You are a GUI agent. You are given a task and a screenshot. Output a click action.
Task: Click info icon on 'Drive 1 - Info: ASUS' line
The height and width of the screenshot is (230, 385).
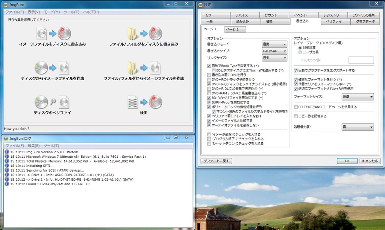coord(7,175)
